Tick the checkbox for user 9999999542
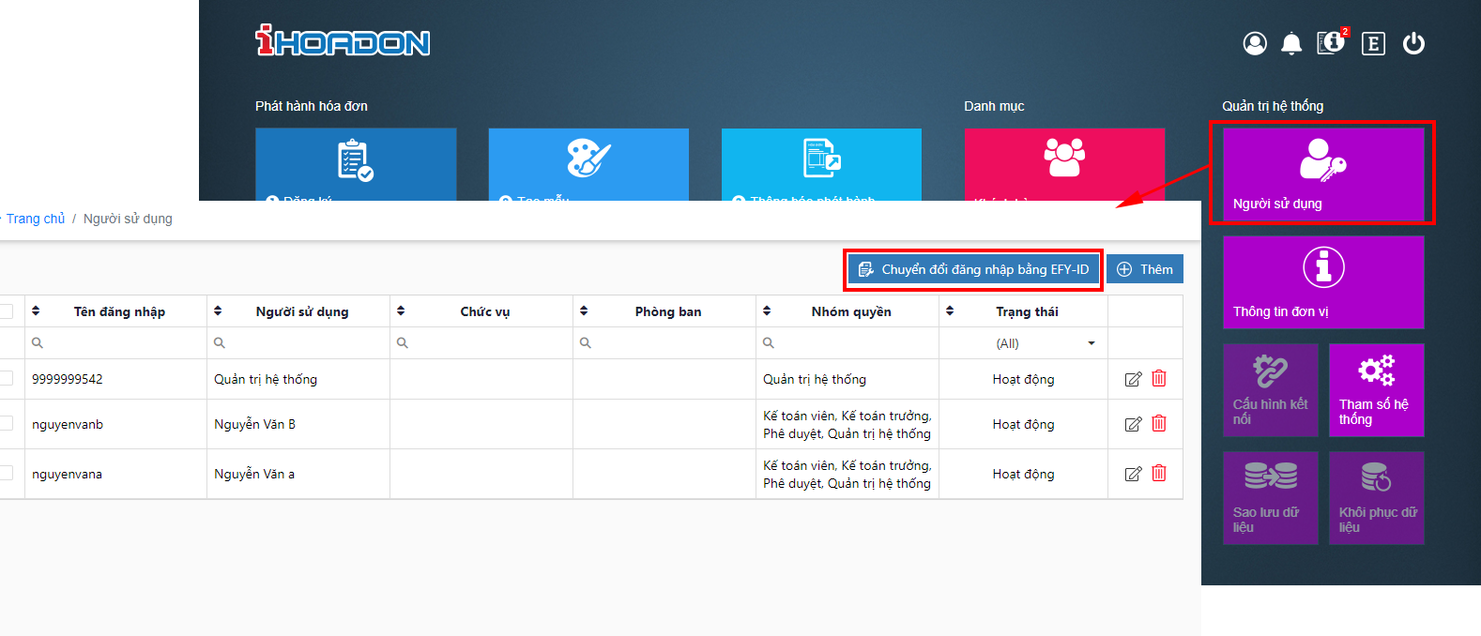The width and height of the screenshot is (1481, 636). point(6,378)
